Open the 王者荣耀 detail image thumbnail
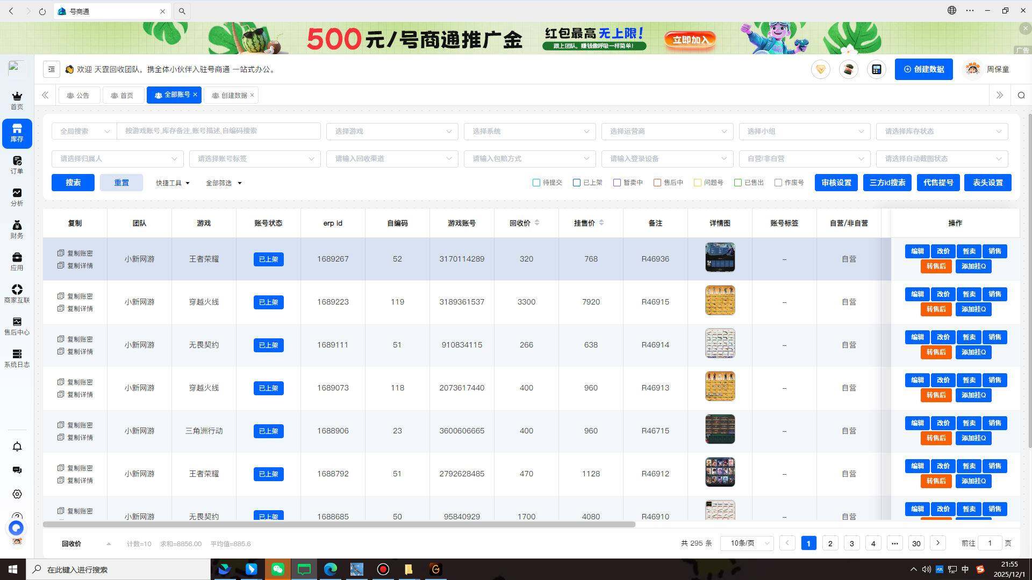Image resolution: width=1032 pixels, height=580 pixels. click(720, 257)
